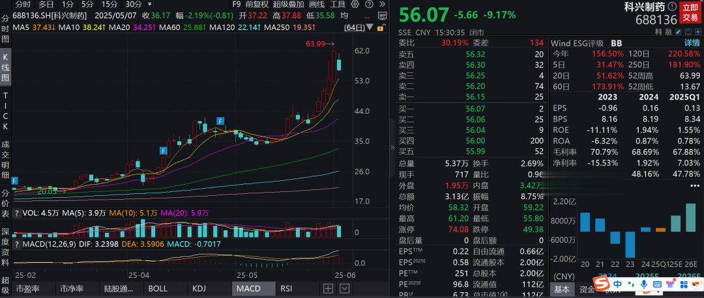Image resolution: width=704 pixels, height=298 pixels.
Task: Switch to 1分 chart period
Action: pos(67,5)
